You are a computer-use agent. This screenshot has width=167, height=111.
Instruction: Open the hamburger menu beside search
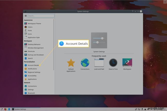pos(26,16)
